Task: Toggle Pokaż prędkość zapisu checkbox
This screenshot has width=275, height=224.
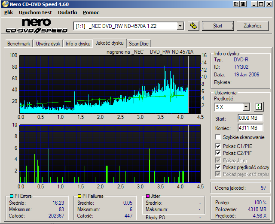Action: (218, 174)
